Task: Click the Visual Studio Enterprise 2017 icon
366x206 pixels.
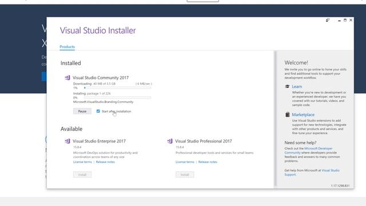Action: [x=67, y=141]
